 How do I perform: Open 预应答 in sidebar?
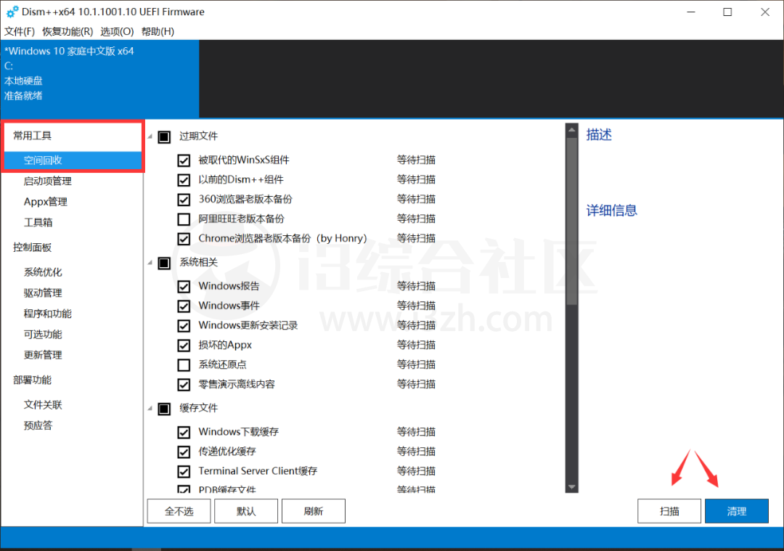tap(38, 425)
